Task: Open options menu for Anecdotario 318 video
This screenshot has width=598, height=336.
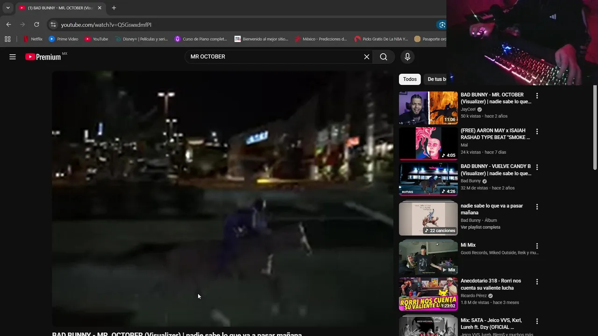Action: click(537, 282)
